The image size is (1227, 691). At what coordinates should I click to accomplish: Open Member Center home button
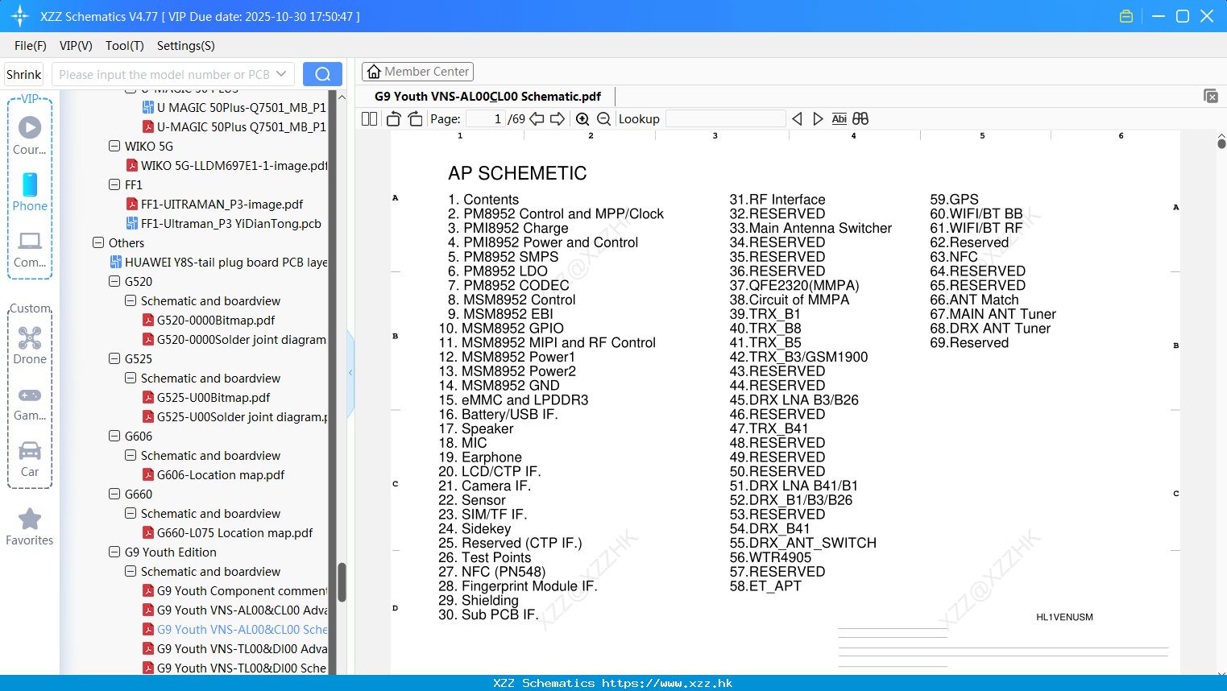[417, 72]
